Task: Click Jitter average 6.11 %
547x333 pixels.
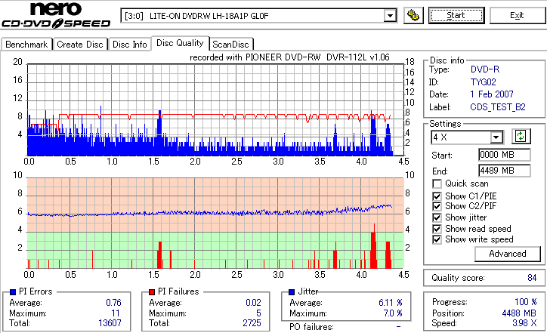Action: pos(391,303)
